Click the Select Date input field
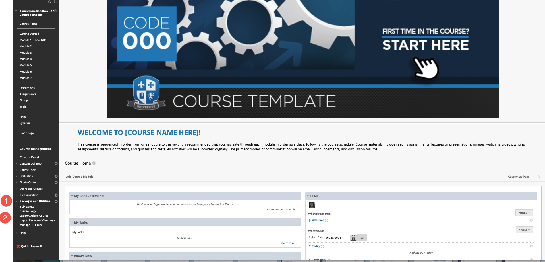The height and width of the screenshot is (262, 545). [337, 238]
